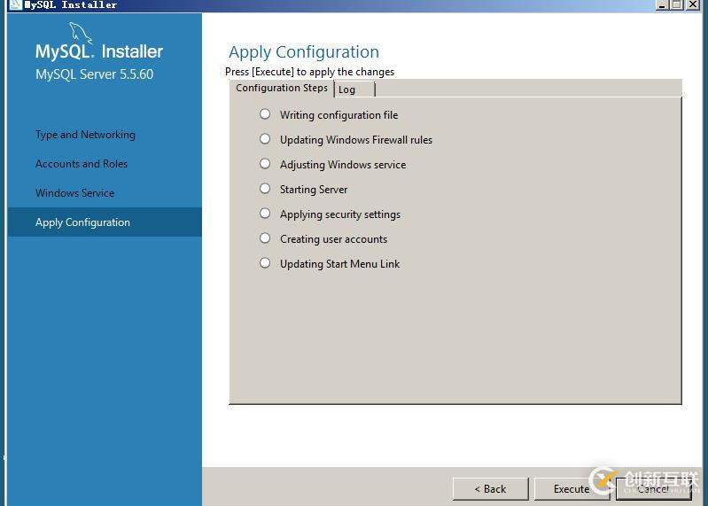This screenshot has height=506, width=708.
Task: Select the Writing configuration file step indicator
Action: pyautogui.click(x=265, y=114)
